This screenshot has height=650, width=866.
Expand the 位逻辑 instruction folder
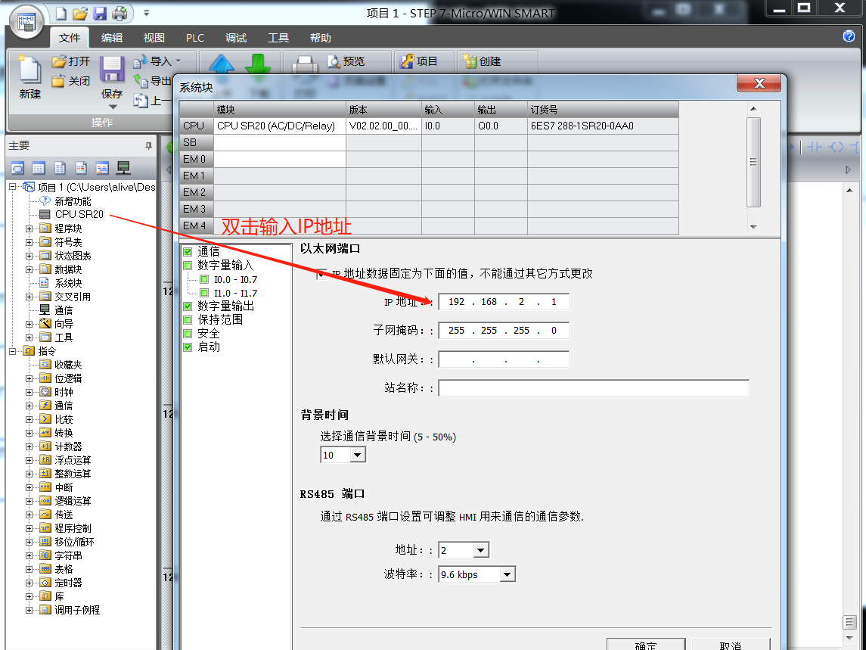coord(29,378)
